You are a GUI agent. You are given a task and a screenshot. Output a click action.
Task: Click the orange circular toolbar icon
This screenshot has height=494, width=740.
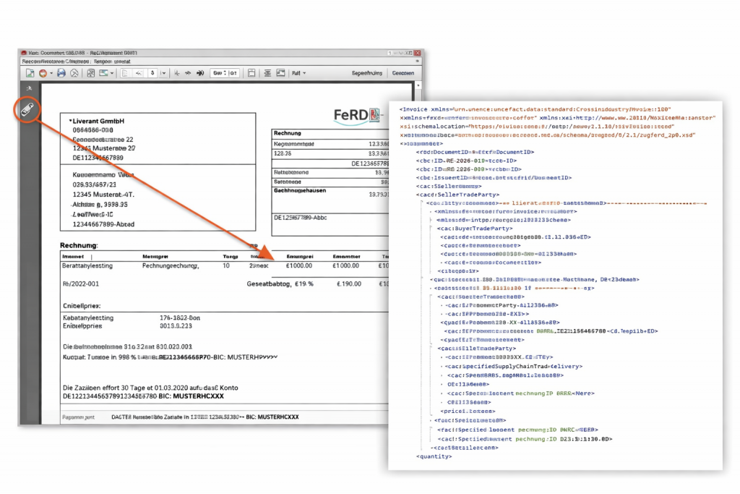pos(43,73)
